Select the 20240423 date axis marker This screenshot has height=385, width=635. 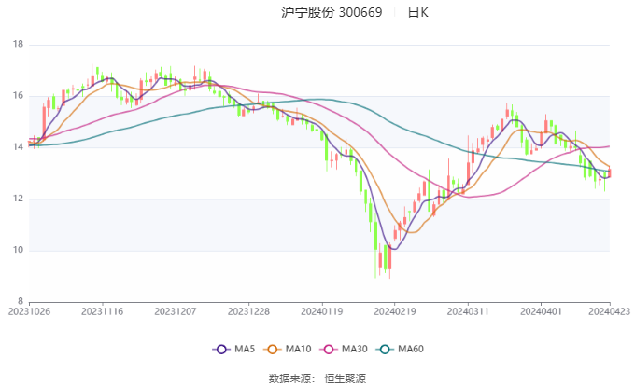pyautogui.click(x=609, y=311)
